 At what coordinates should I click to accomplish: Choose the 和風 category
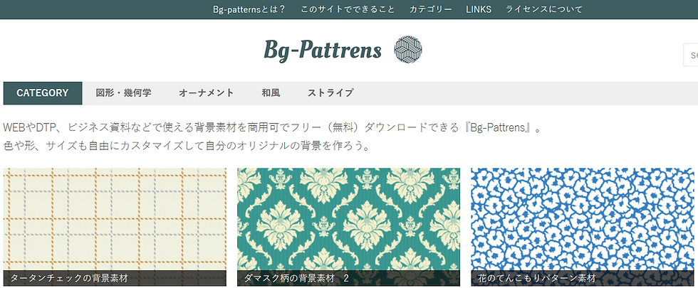click(x=271, y=93)
